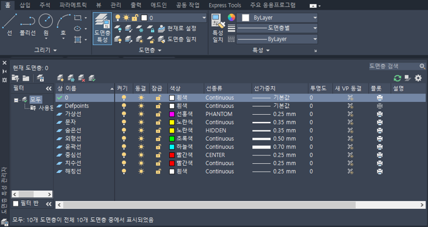Click the Match Properties (특성 일치) icon
Viewport: 428px width, 227px height.
(x=218, y=29)
